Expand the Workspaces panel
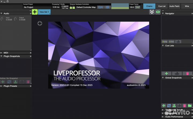This screenshot has height=119, width=193. 163,113
